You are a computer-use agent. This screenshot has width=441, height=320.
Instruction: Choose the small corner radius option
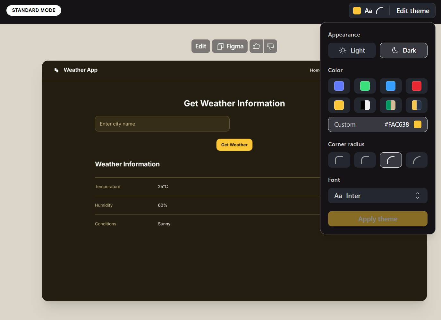click(x=365, y=160)
